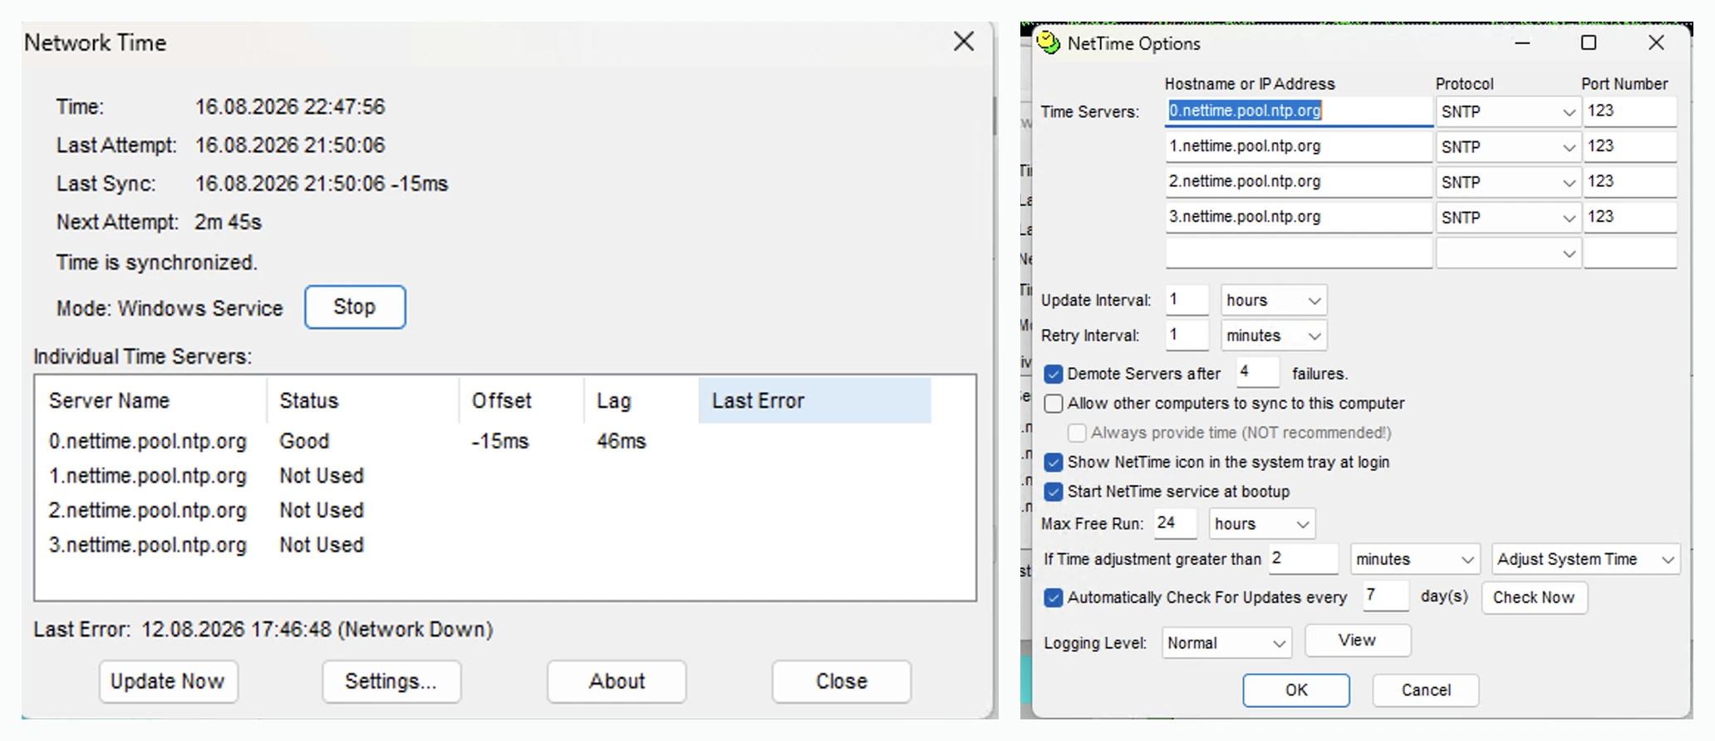Open protocol dropdown for 2.nettime.pool.ntp.org
Screen dimensions: 1715x741
tap(1508, 183)
